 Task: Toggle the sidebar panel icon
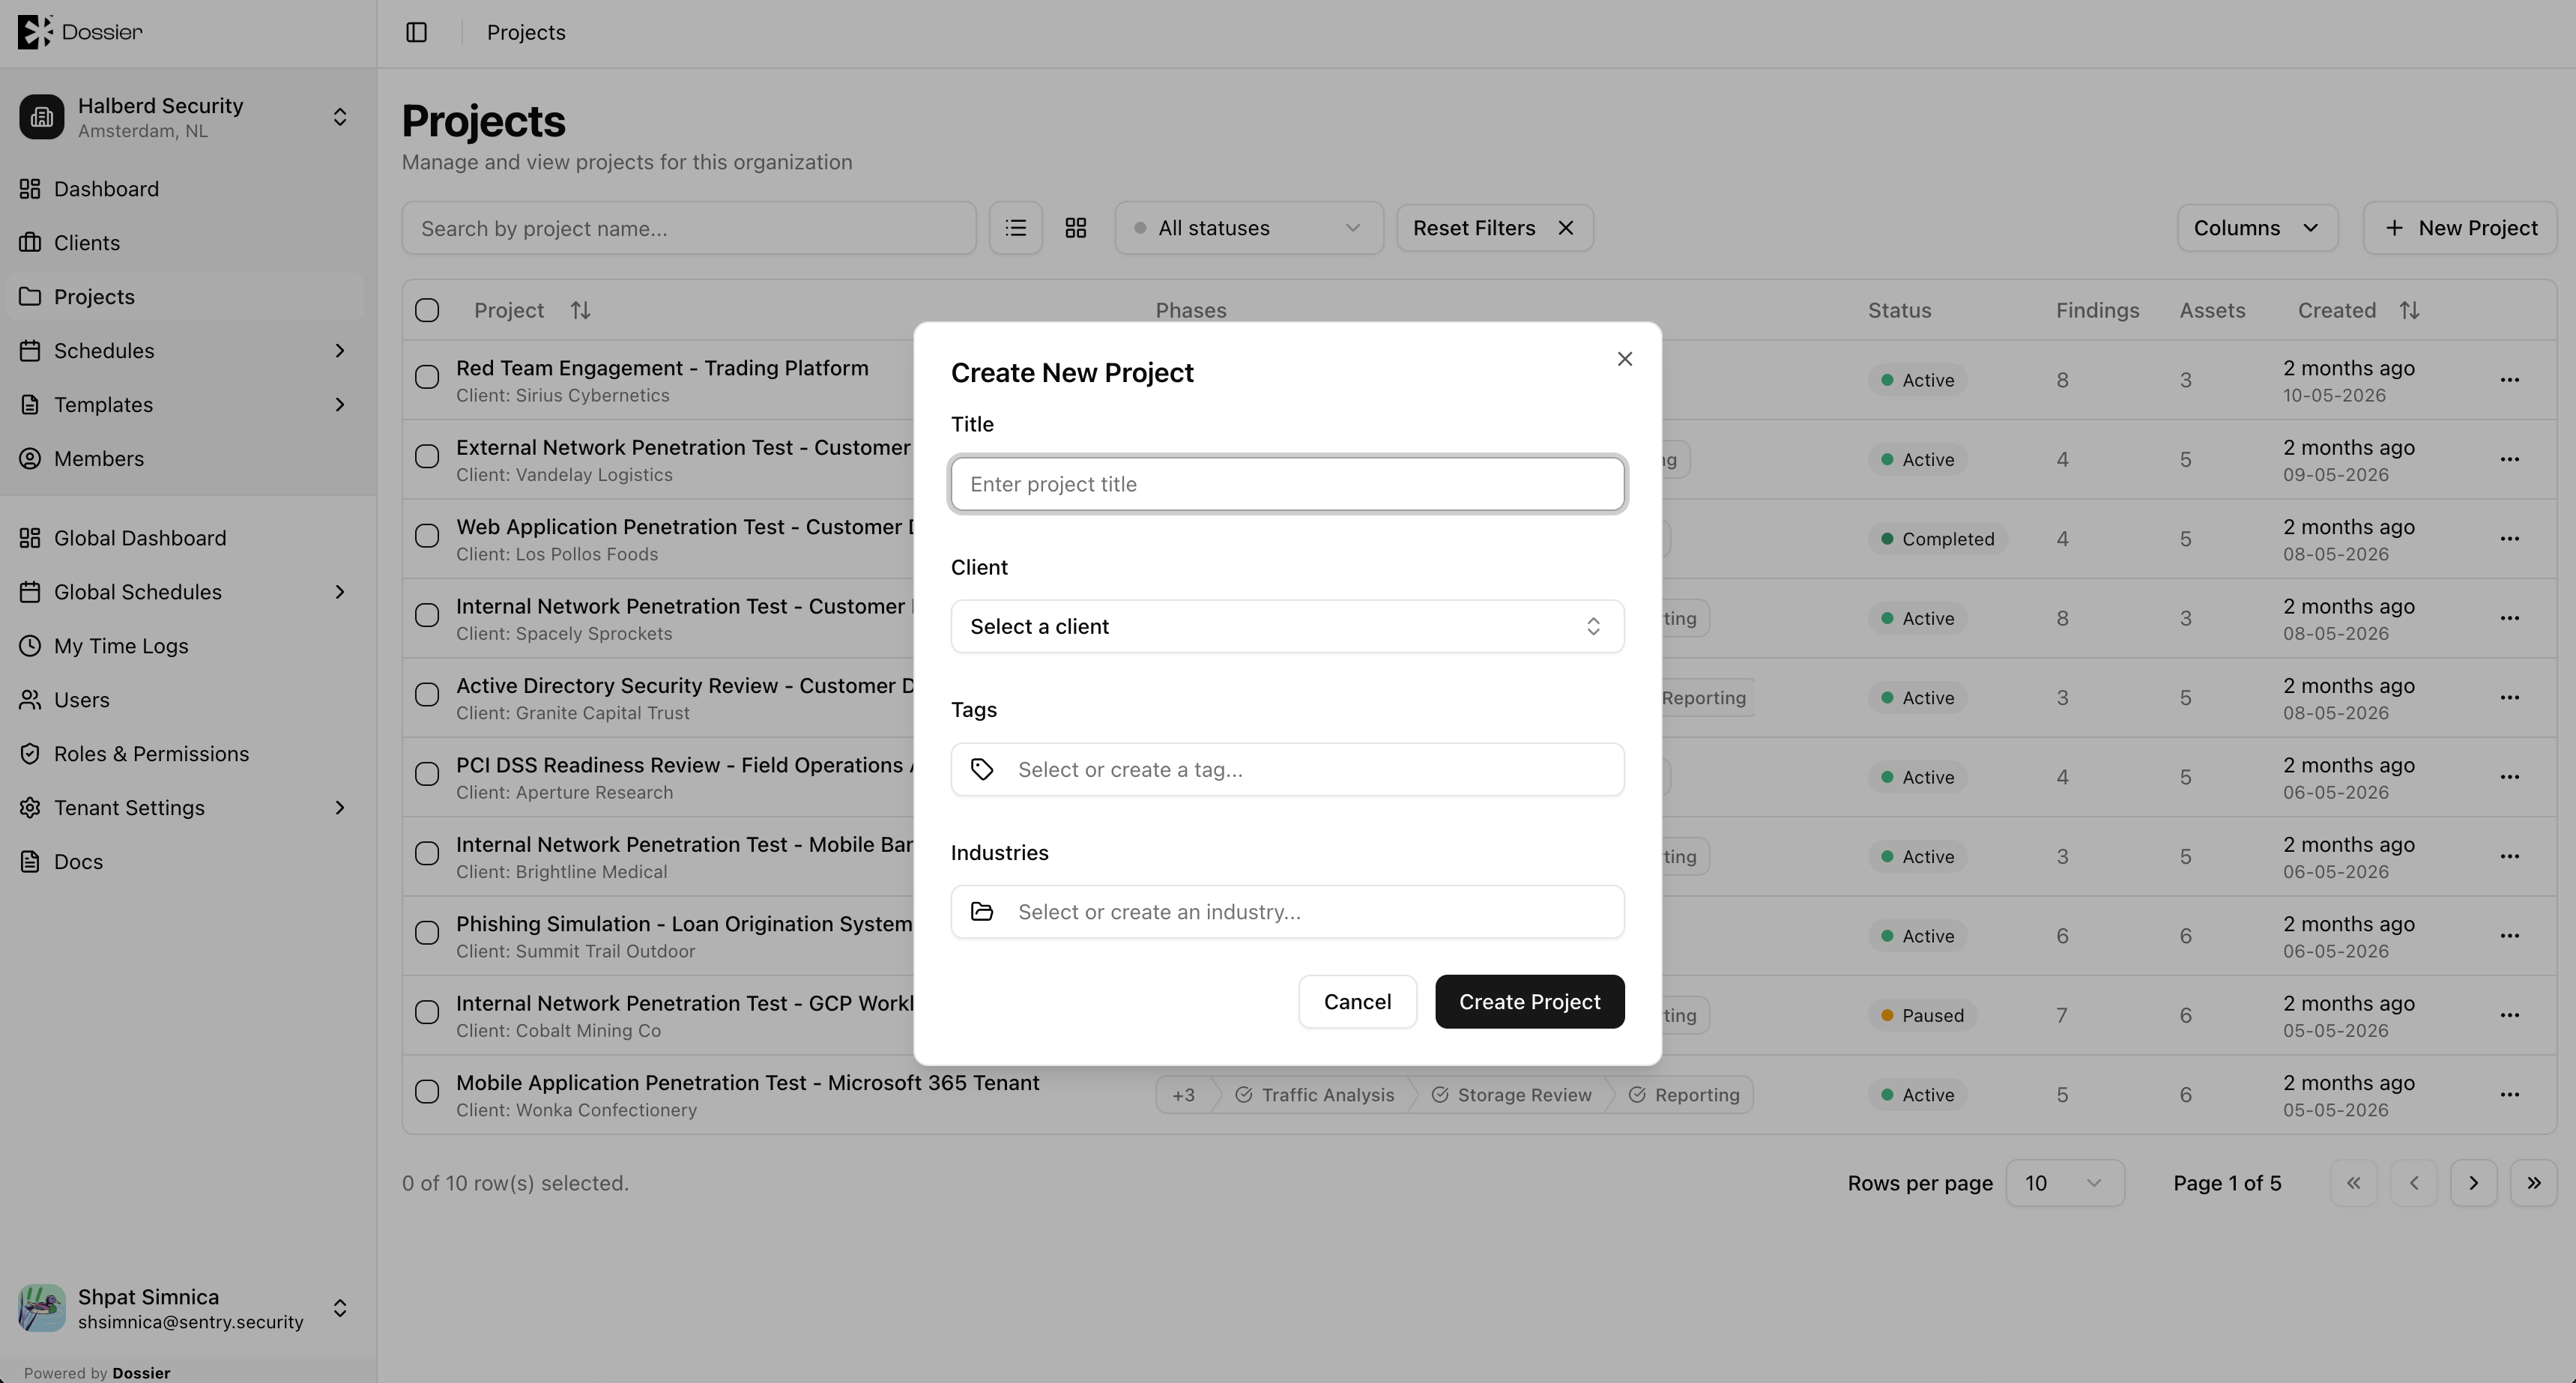(x=417, y=32)
